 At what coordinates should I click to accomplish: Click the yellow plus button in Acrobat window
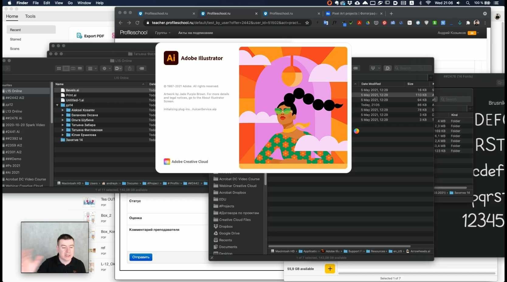coord(330,269)
